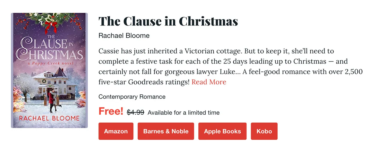Screen dimensions: 386x154
Task: Click the red Free! price label
Action: click(x=111, y=111)
